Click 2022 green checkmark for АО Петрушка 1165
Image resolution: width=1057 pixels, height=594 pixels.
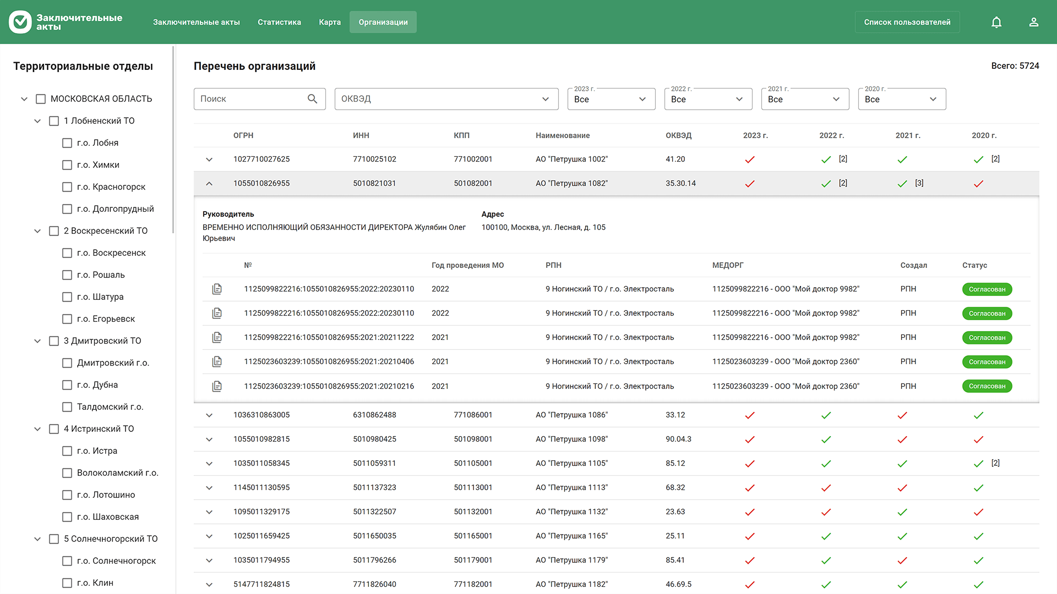(x=826, y=536)
